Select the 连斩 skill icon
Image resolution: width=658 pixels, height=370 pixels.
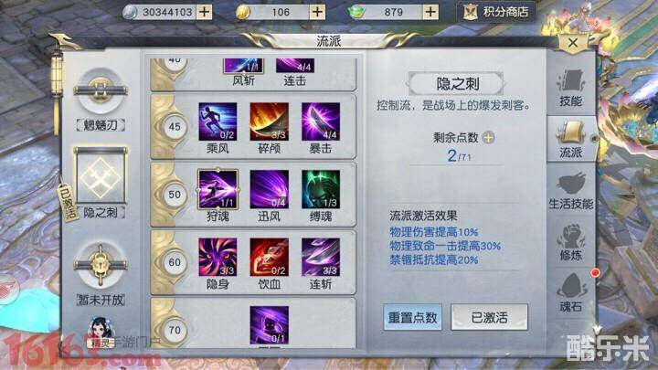click(x=321, y=257)
